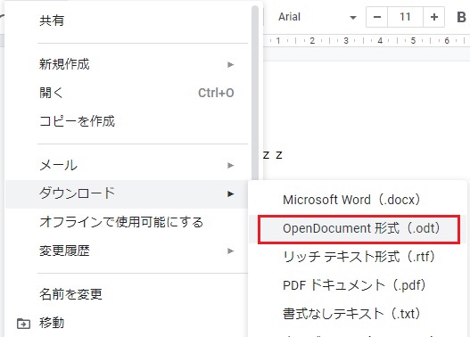This screenshot has height=337, width=470.
Task: Click the move-to-folder icon beside 移動
Action: pos(23,324)
